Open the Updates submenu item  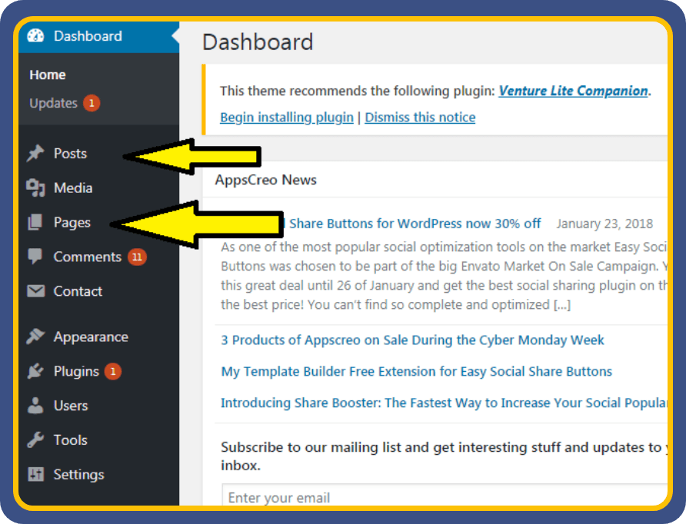pos(53,103)
